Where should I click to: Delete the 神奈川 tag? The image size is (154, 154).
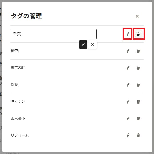point(138,51)
